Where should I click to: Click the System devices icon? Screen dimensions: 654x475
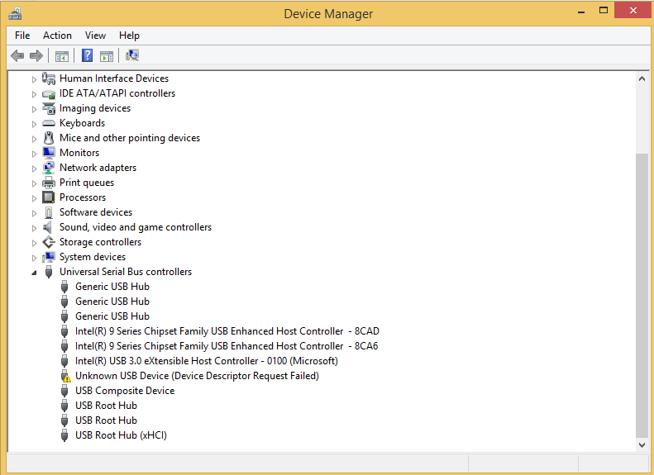(49, 257)
